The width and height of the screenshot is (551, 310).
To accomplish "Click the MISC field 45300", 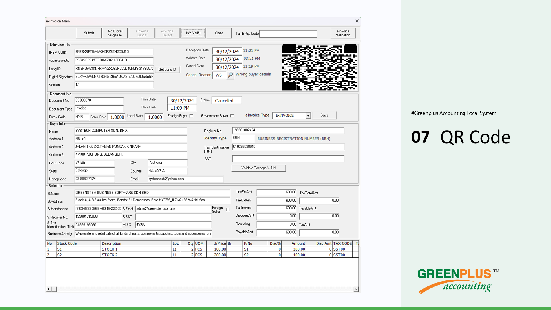I will point(173,224).
